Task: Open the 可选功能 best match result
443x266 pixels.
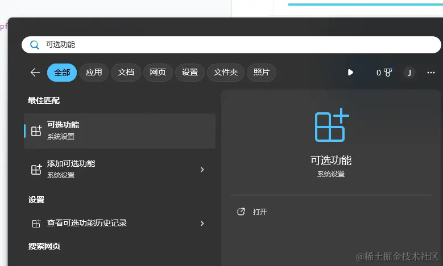Action: coord(120,131)
